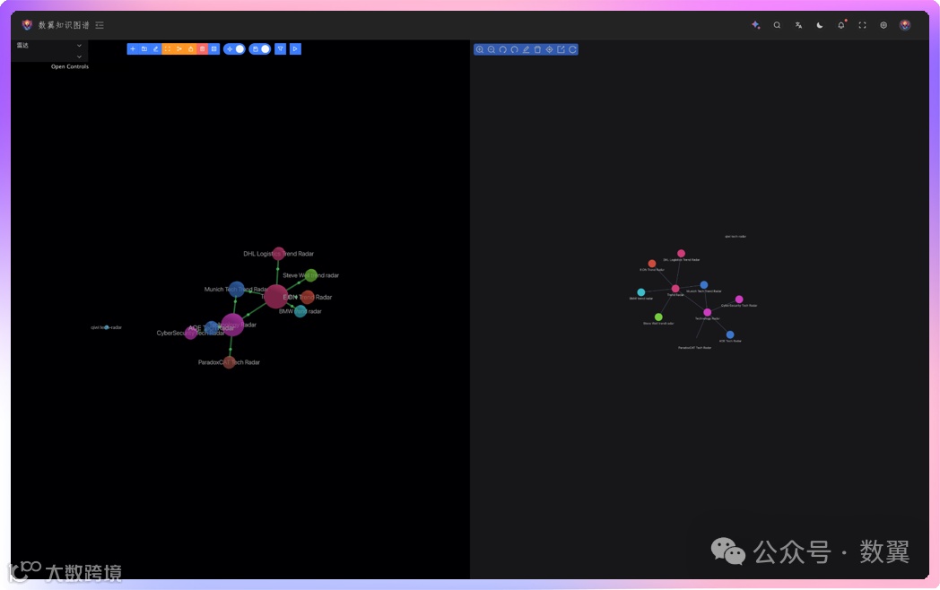The width and height of the screenshot is (940, 590).
Task: Open the top dropdown in the controls panel
Action: [x=49, y=46]
